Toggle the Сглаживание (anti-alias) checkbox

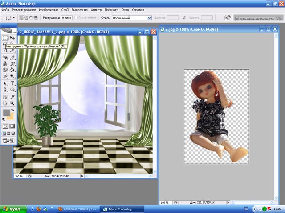tap(77, 18)
